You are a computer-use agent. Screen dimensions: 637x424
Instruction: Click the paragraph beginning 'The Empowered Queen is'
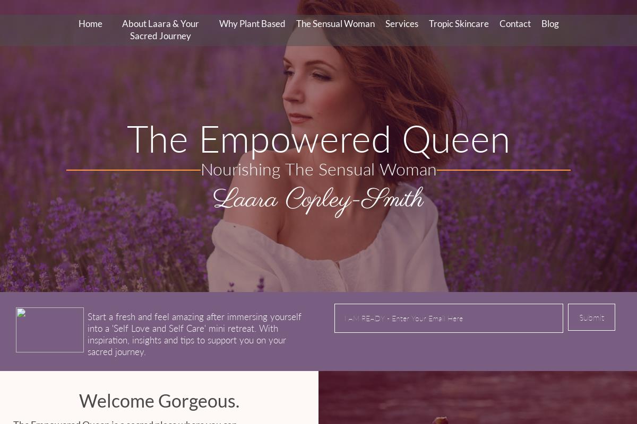coord(125,422)
